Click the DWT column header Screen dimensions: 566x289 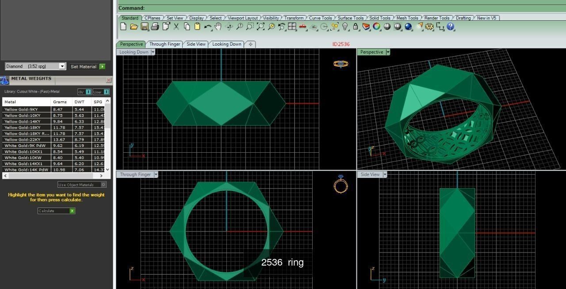pyautogui.click(x=82, y=102)
